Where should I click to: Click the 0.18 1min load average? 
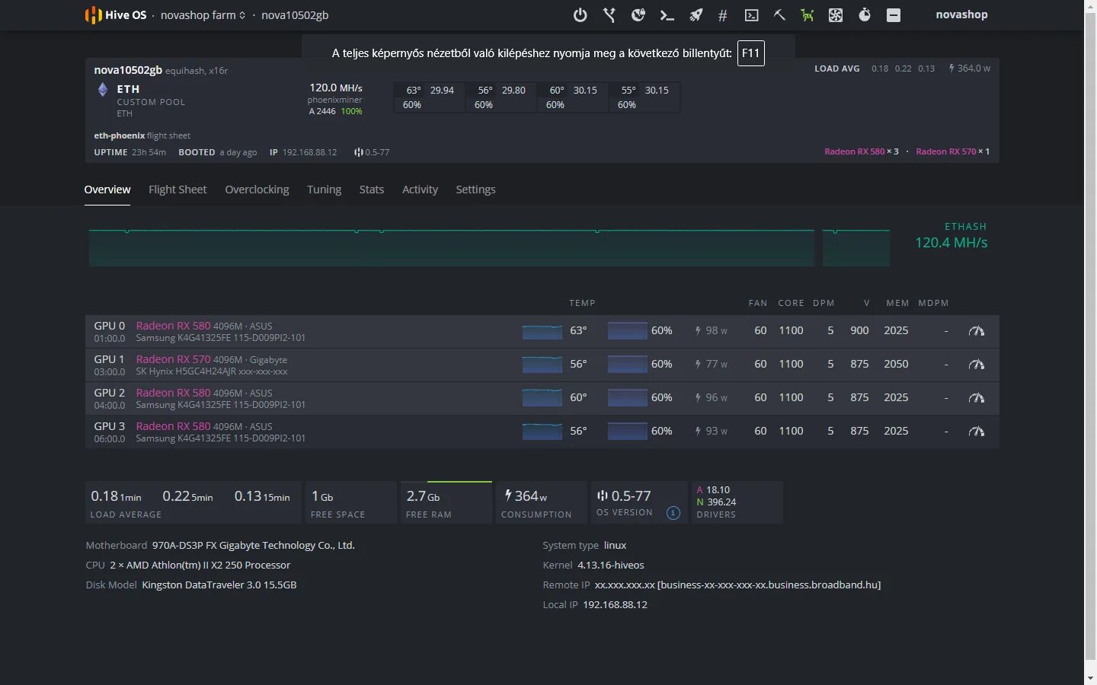click(116, 496)
